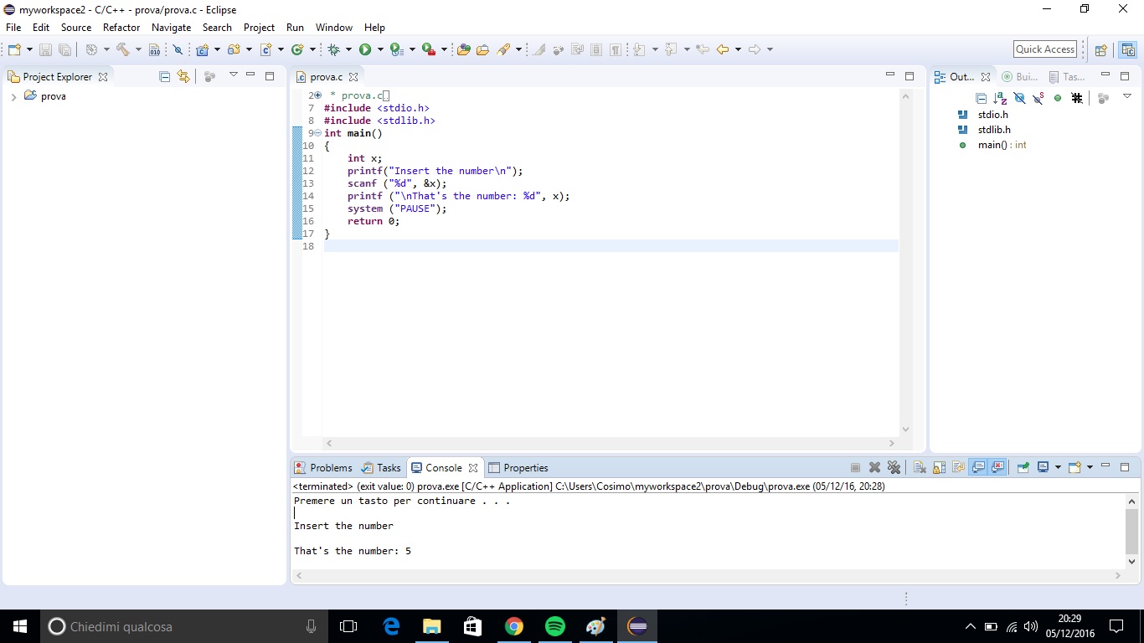Toggle Scroll Lock in the Console
The width and height of the screenshot is (1144, 643).
[x=939, y=468]
